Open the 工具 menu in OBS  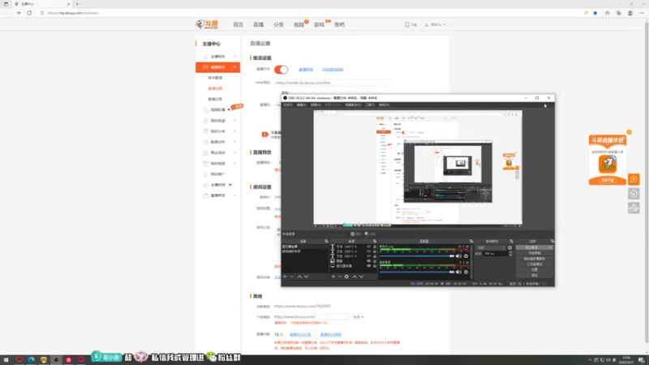click(370, 105)
